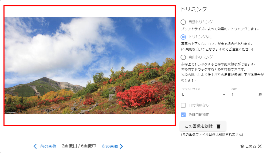The image size is (267, 153).
Task: Toggle the 色調自動補正 label
Action: point(199,115)
